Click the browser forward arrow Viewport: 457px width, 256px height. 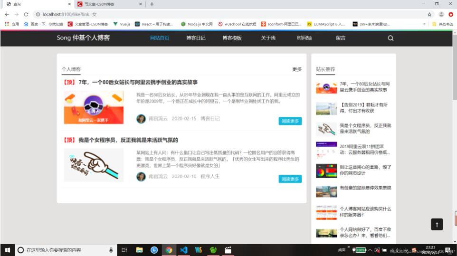16,14
